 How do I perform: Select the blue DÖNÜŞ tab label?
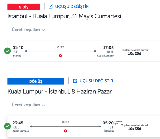pyautogui.click(x=36, y=81)
